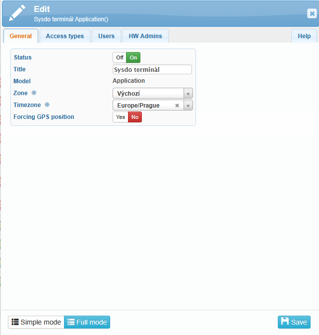319x335 pixels.
Task: Open the Zone dropdown showing Výchozí
Action: coord(152,93)
